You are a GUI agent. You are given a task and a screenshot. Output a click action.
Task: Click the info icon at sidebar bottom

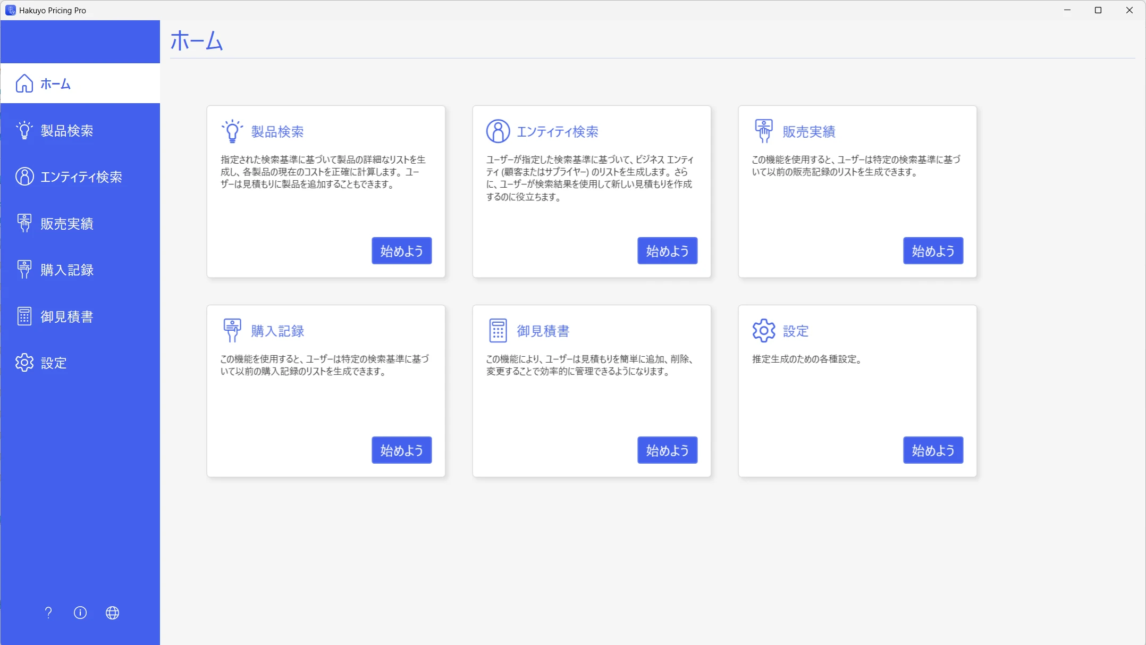pyautogui.click(x=80, y=613)
